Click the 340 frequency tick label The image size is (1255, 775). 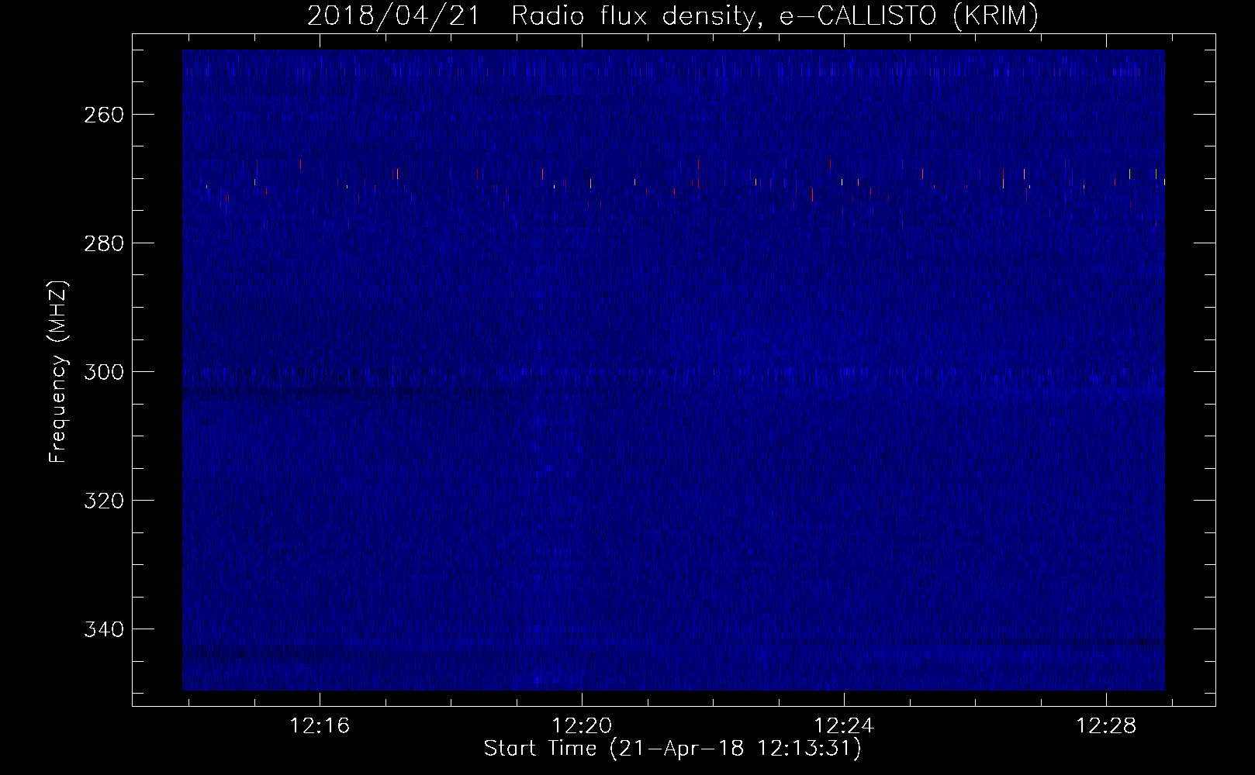[104, 629]
